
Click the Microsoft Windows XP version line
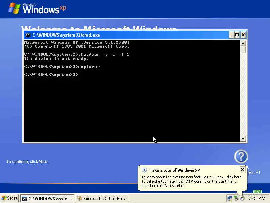click(77, 42)
